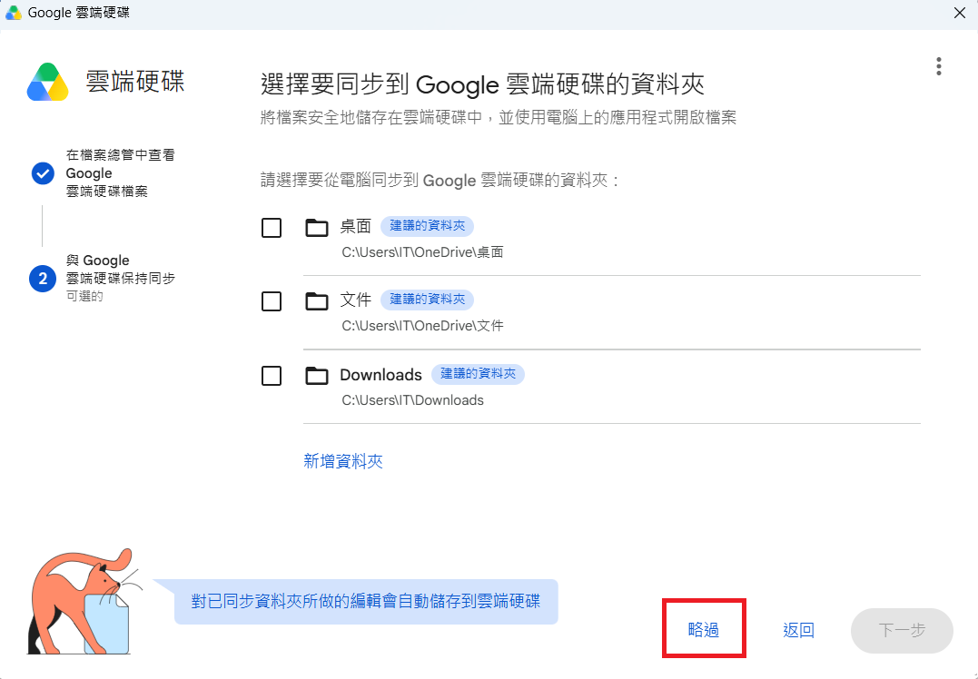This screenshot has height=679, width=978.
Task: Click the Google Drive icon in title bar
Action: coord(13,13)
